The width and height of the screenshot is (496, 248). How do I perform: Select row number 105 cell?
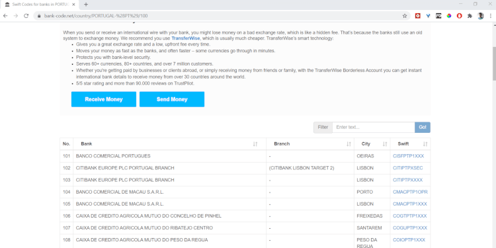[66, 204]
